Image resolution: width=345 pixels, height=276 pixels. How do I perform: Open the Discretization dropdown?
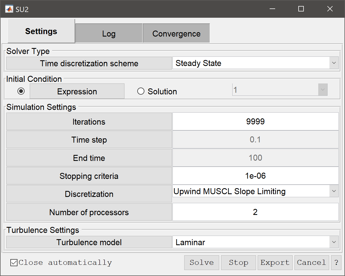(255, 191)
